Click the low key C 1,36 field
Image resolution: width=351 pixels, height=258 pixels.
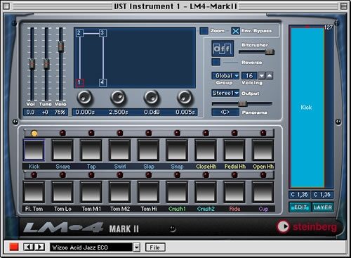(299, 195)
